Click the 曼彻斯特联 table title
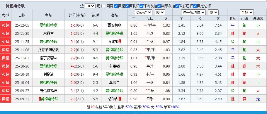Viewport: 267px width, 114px height. click(15, 6)
